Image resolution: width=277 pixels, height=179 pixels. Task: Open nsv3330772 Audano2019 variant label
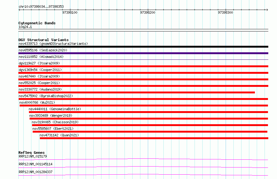coord(40,89)
